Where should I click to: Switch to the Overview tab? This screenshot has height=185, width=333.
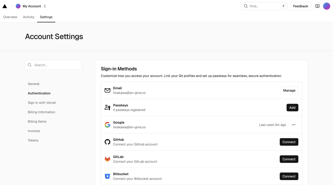10,17
